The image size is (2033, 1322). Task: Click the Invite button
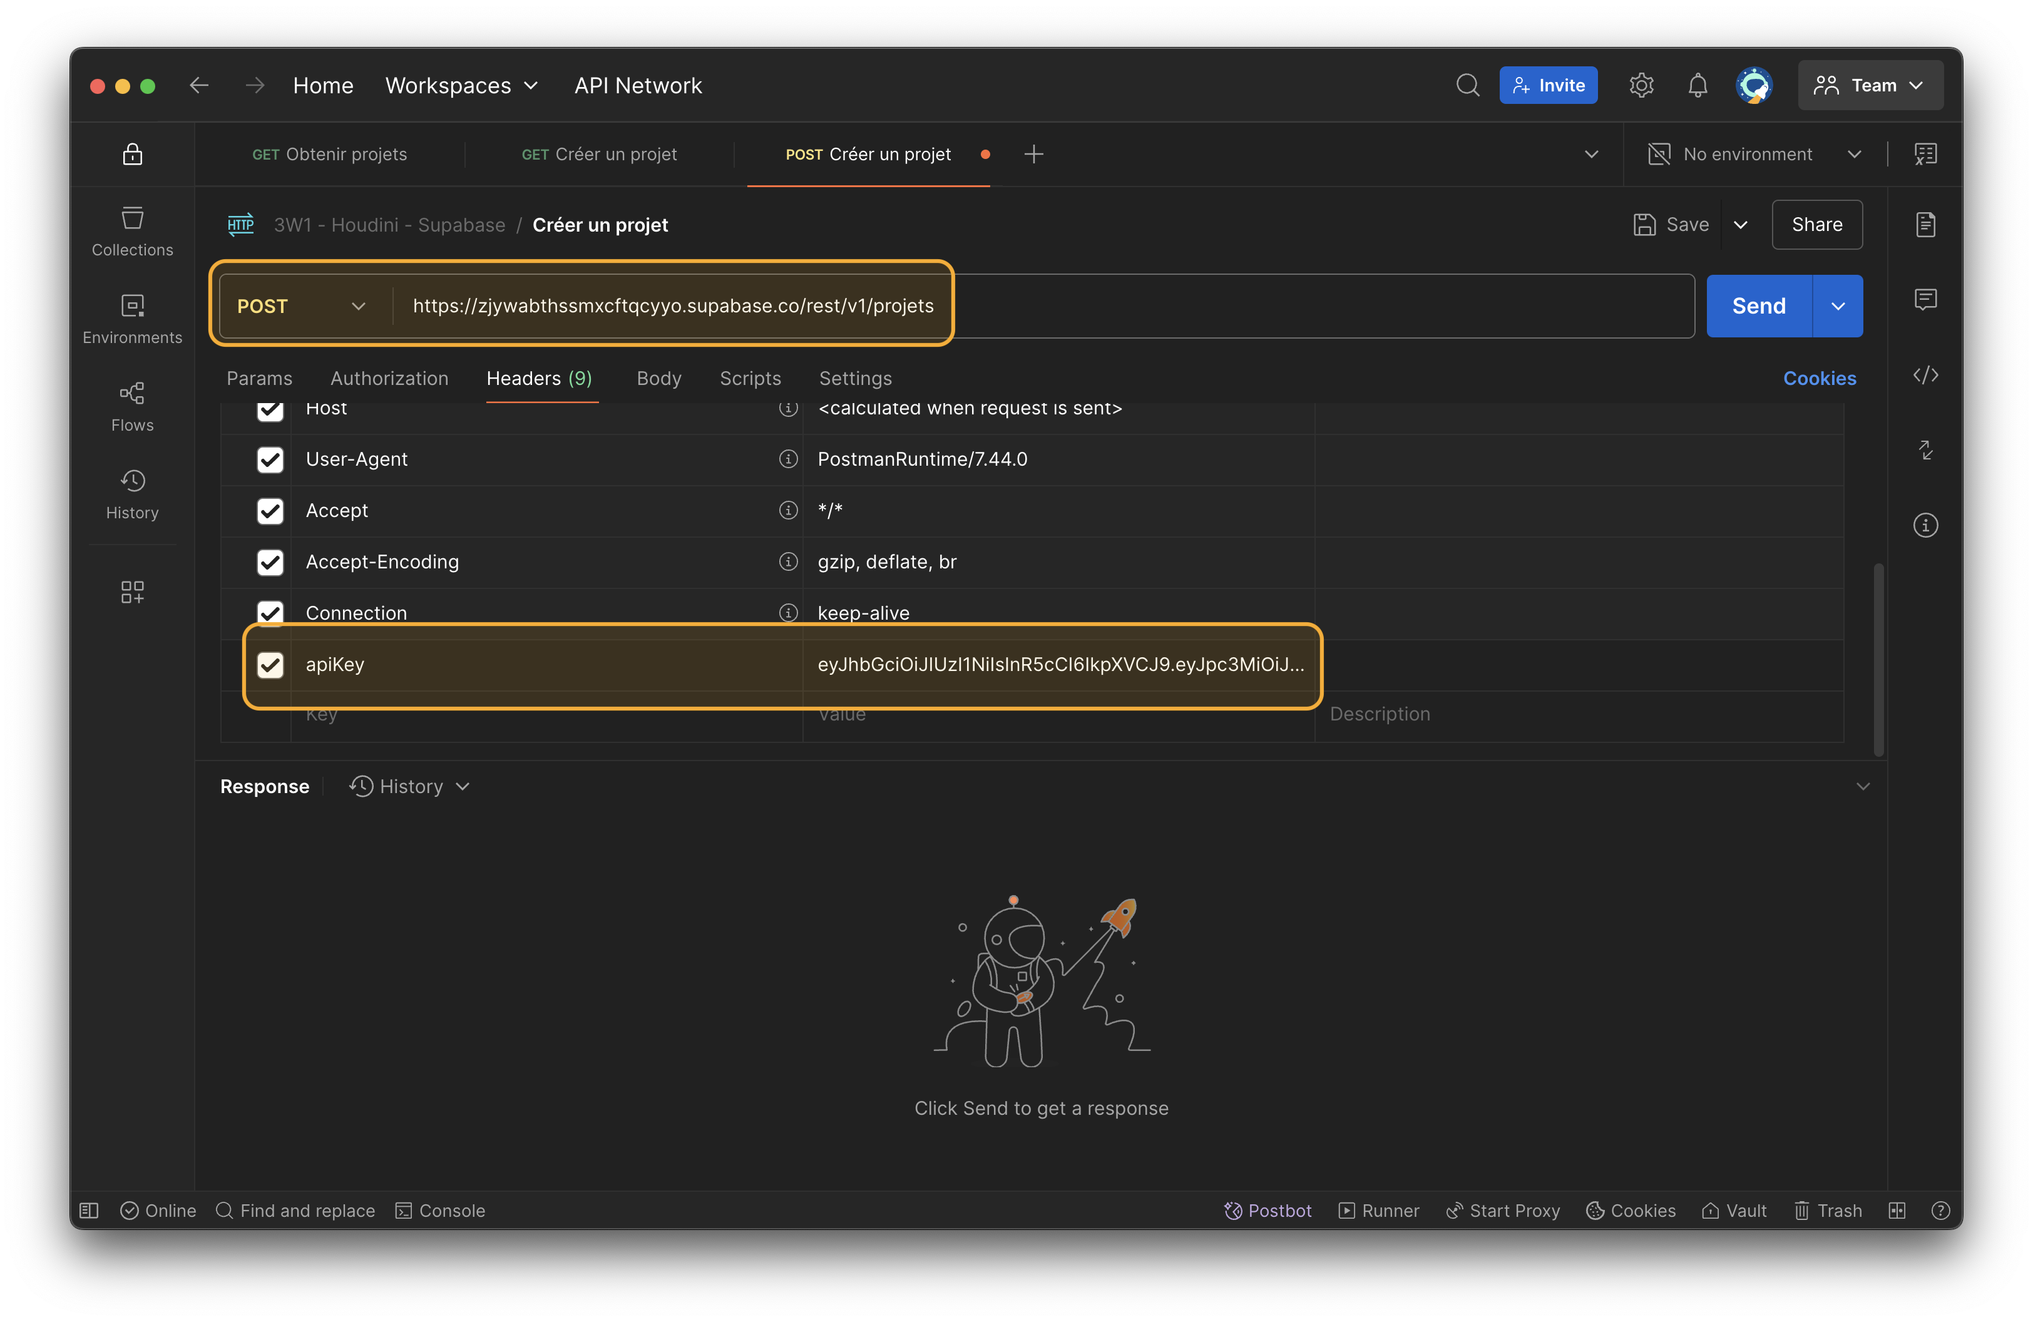coord(1548,85)
